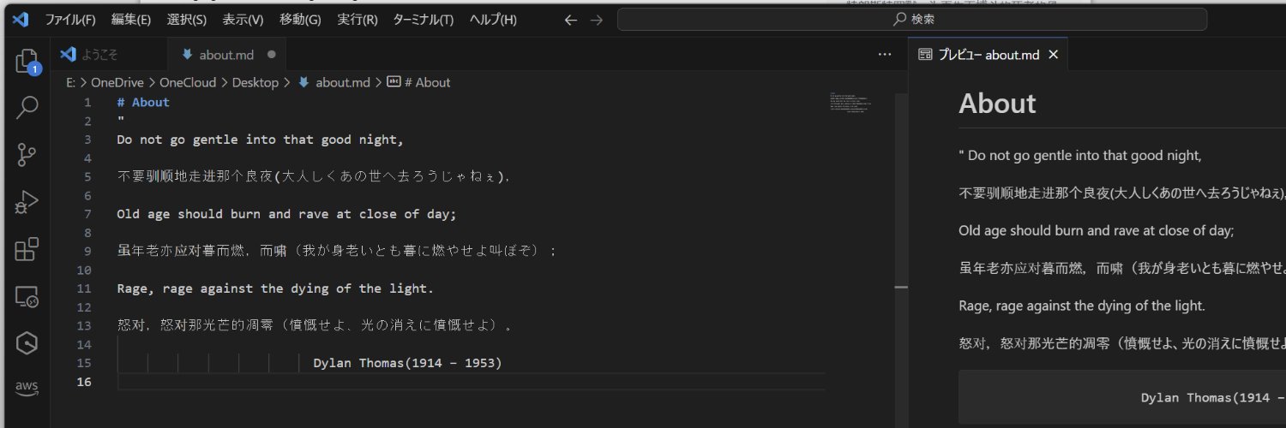
Task: Open the hexagon extension icon above AWS
Action: (x=27, y=343)
